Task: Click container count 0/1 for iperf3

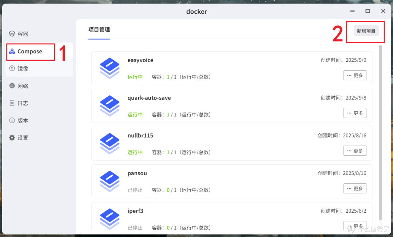Action: (x=172, y=228)
